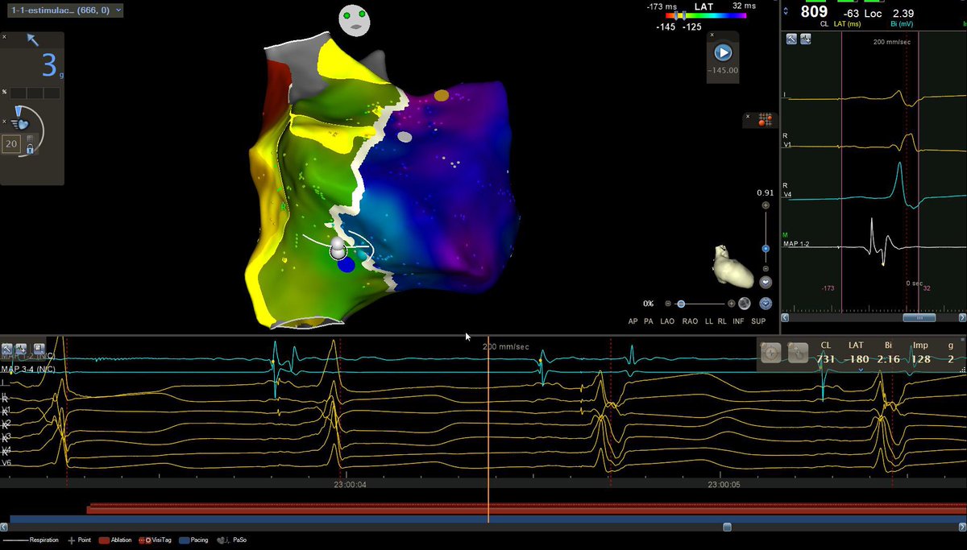The width and height of the screenshot is (967, 550).
Task: Click the transparency slider handle
Action: click(x=681, y=304)
